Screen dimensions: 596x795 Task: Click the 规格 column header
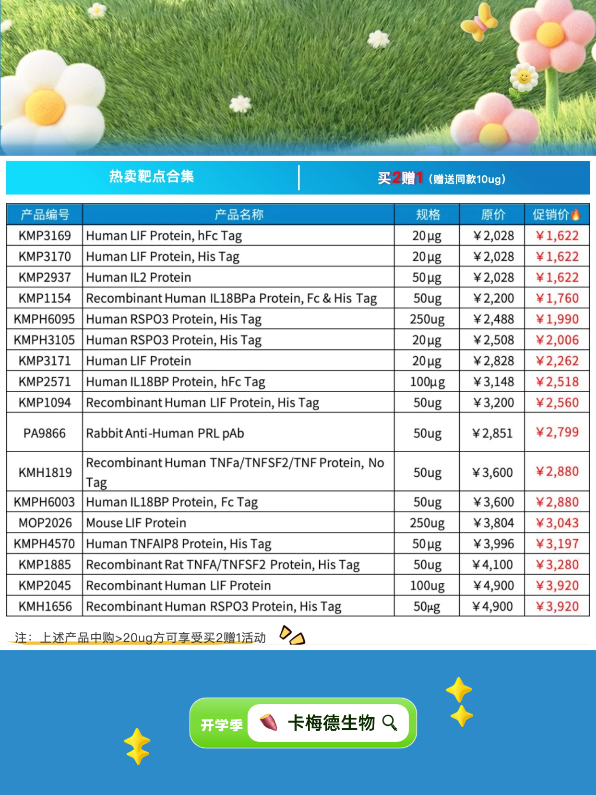click(427, 215)
